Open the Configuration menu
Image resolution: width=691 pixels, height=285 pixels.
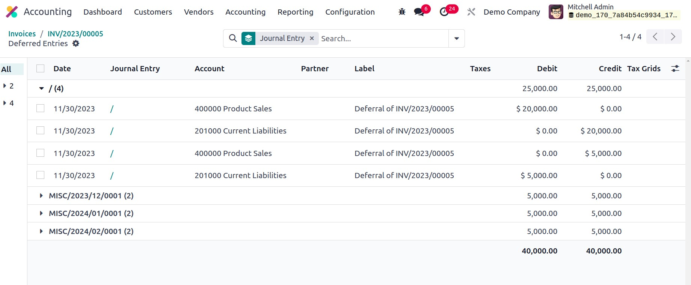pos(350,12)
